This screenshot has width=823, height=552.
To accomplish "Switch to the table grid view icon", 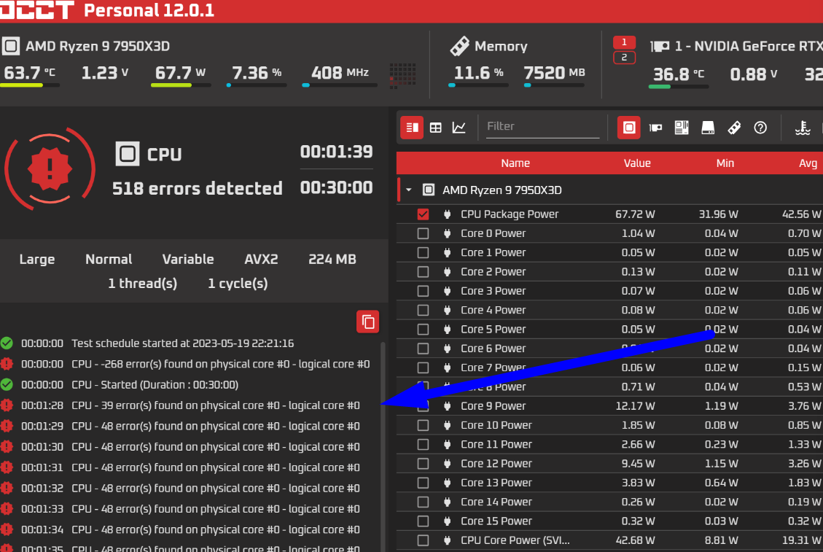I will pyautogui.click(x=436, y=128).
